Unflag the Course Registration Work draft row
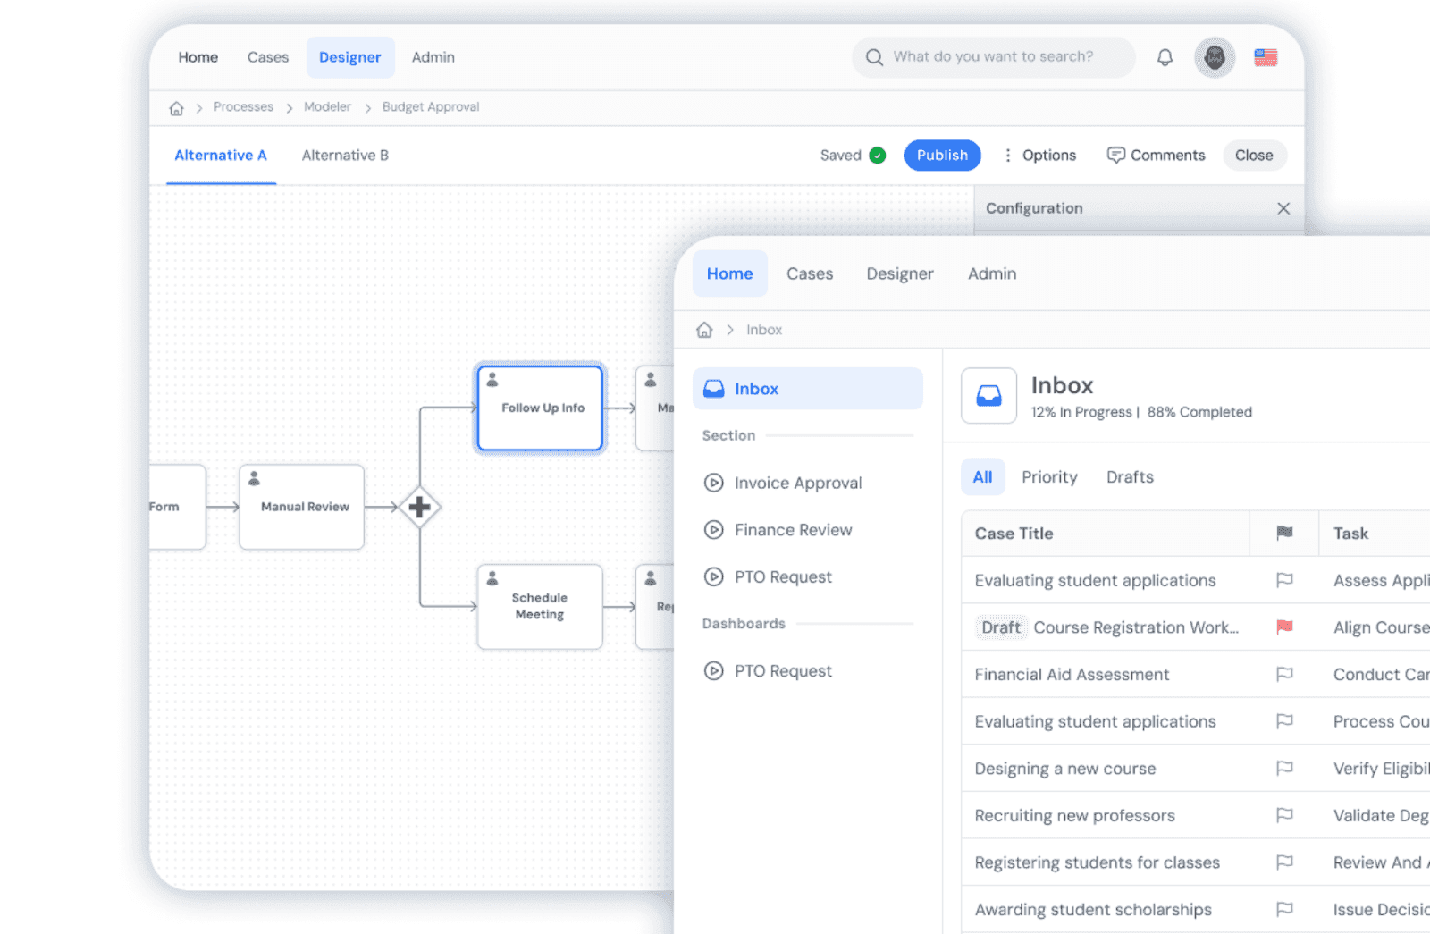 [x=1284, y=627]
